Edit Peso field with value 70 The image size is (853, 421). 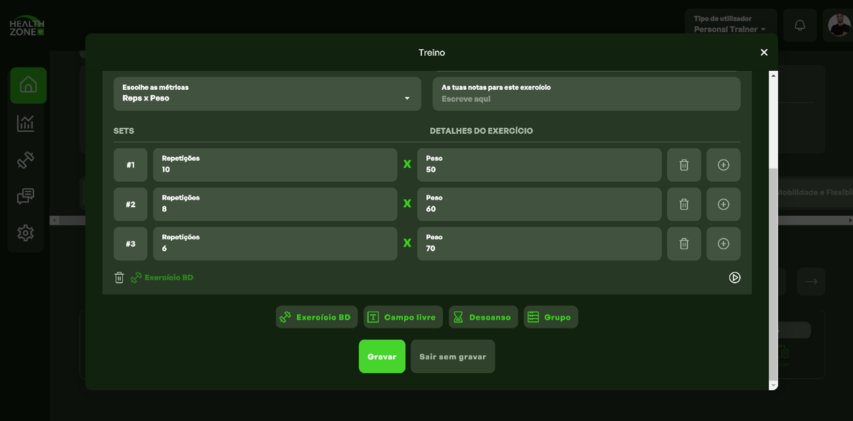pos(539,244)
